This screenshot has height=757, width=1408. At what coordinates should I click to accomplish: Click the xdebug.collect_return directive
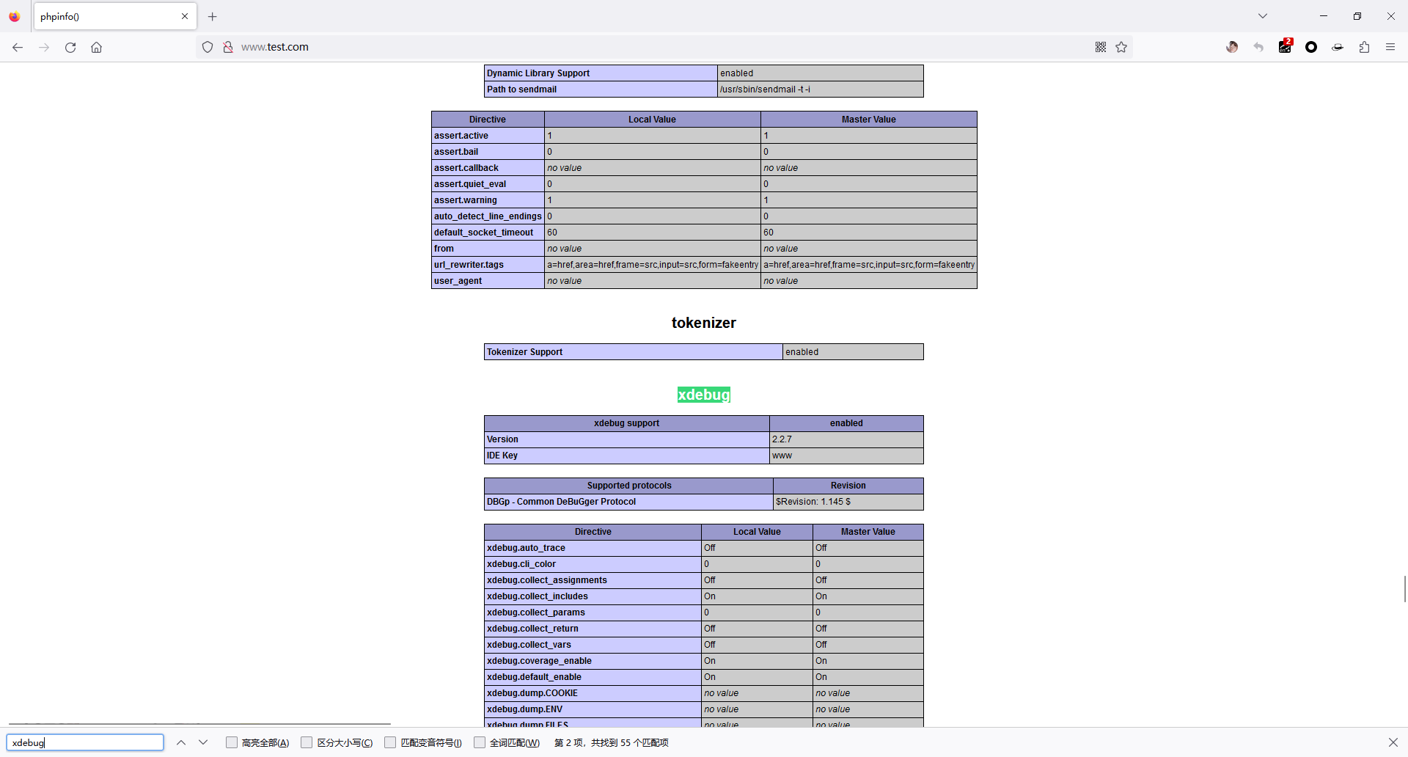532,629
